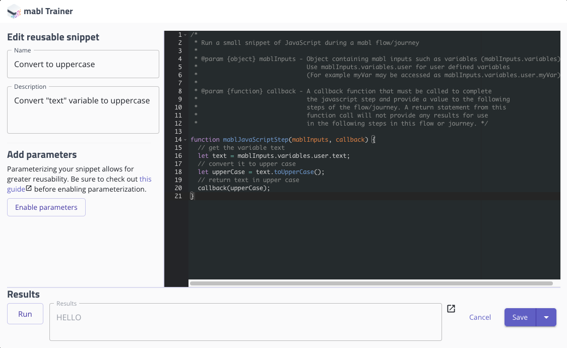The height and width of the screenshot is (348, 567).
Task: Click the Results output box showing HELLO
Action: point(245,322)
